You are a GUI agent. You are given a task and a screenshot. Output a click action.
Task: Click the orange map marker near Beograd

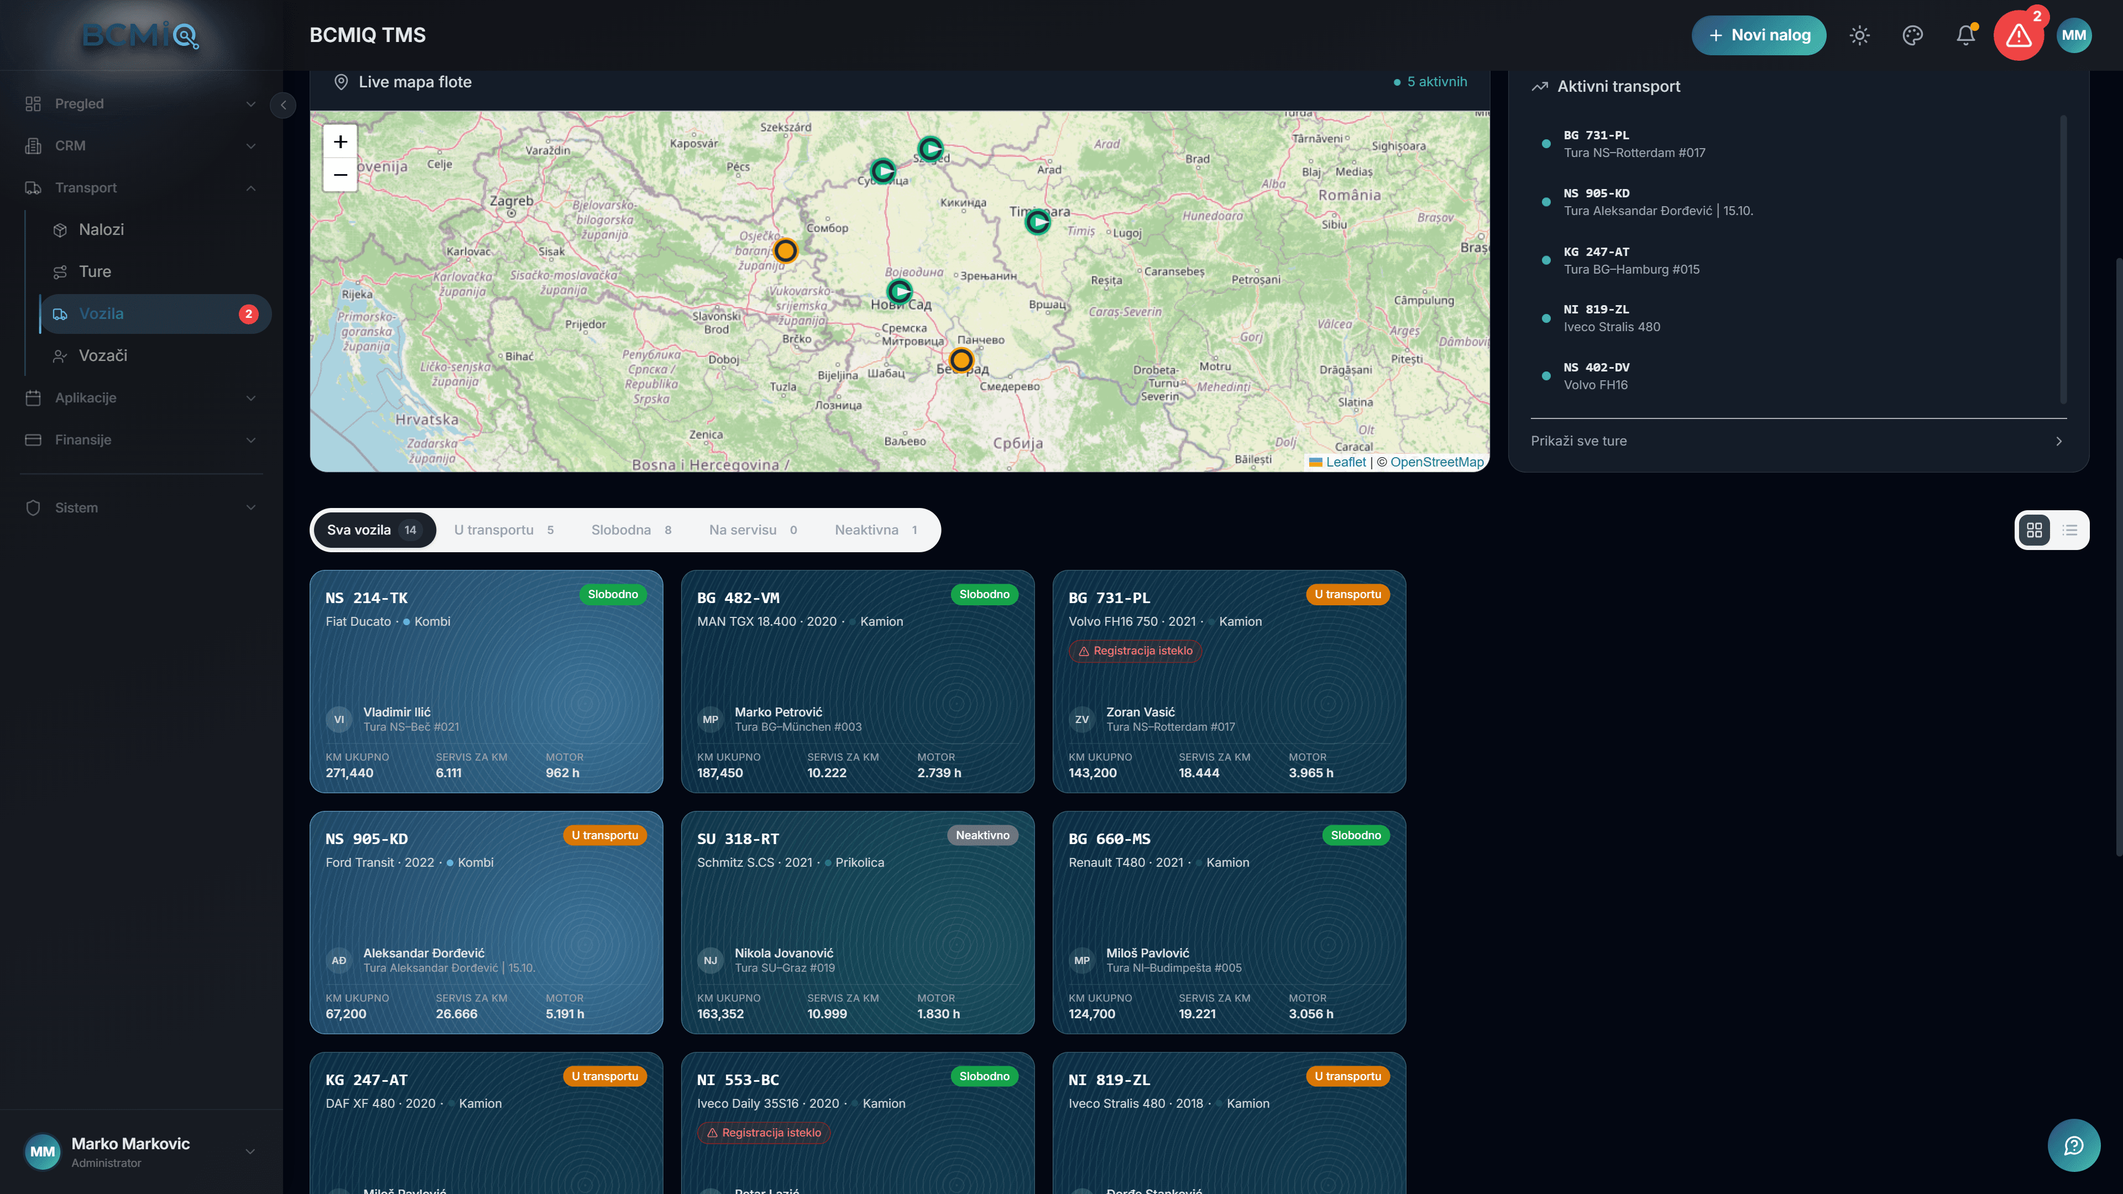tap(961, 360)
